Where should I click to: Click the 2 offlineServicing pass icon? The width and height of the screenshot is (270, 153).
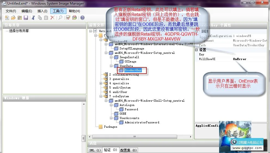(x=106, y=74)
